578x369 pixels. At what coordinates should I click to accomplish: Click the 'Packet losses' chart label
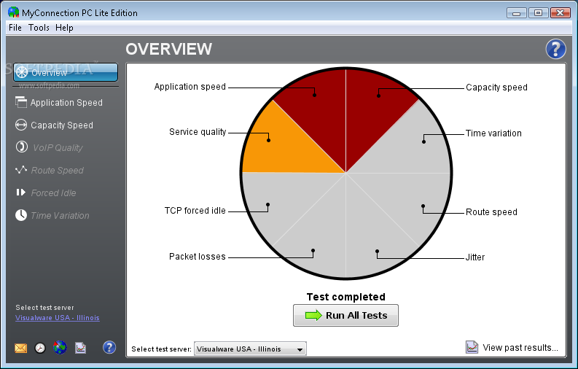(198, 257)
